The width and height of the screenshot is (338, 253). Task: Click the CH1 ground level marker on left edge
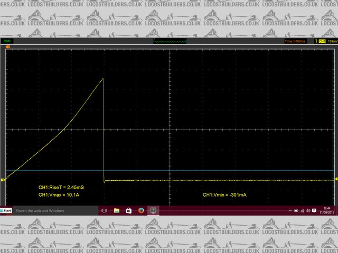click(3, 180)
